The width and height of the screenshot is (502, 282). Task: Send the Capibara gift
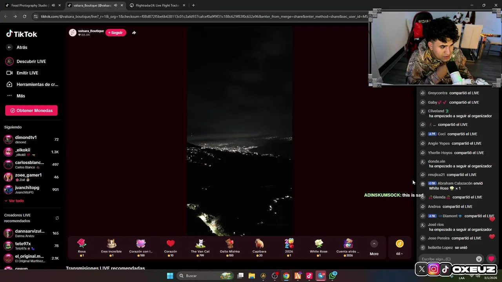tap(259, 248)
